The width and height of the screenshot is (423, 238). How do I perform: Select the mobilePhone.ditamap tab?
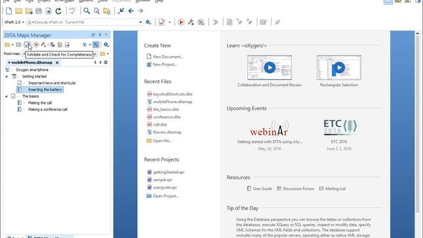click(32, 62)
